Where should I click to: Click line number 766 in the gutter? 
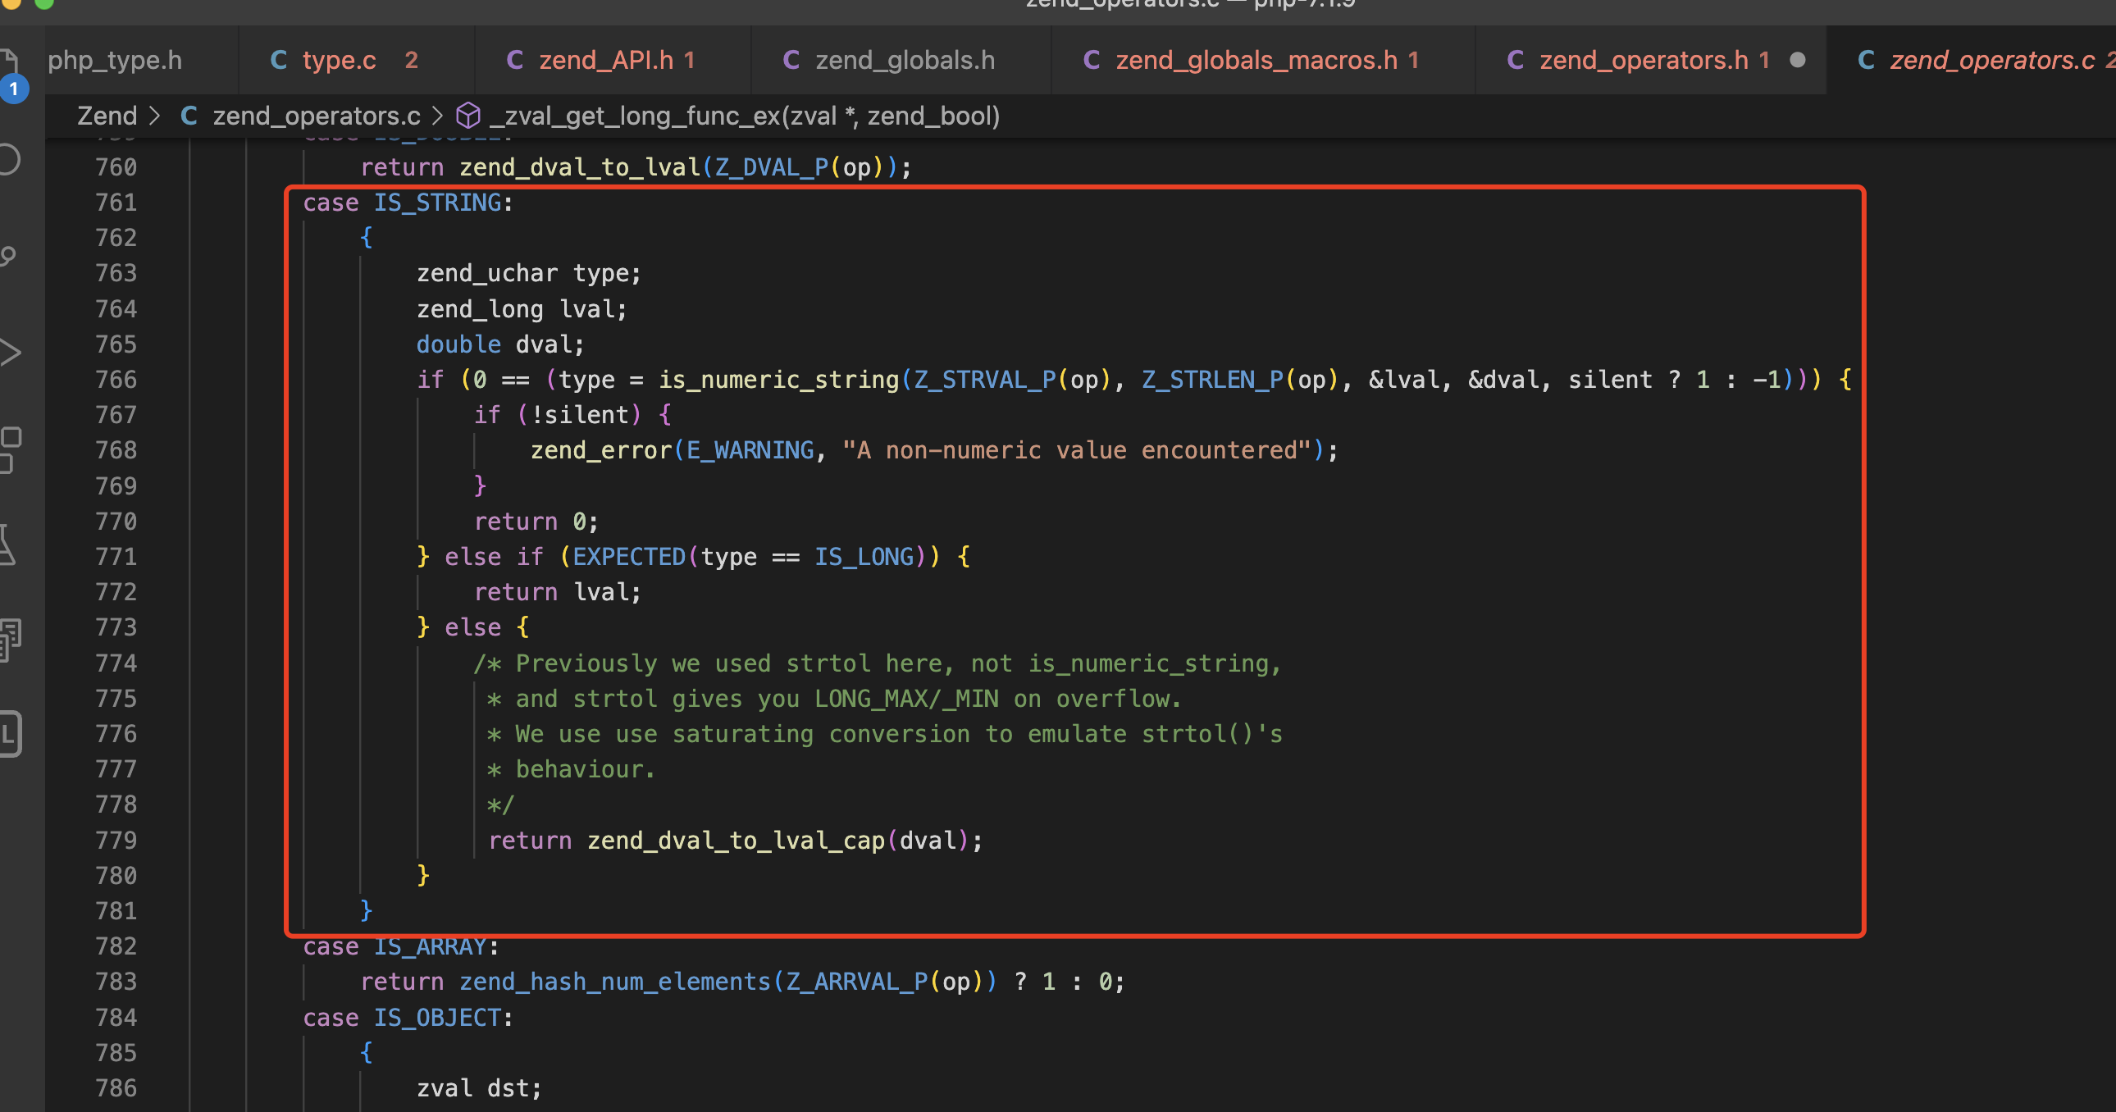click(x=116, y=380)
